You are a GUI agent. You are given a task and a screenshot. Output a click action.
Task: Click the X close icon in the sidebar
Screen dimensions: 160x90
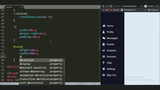tap(102, 21)
